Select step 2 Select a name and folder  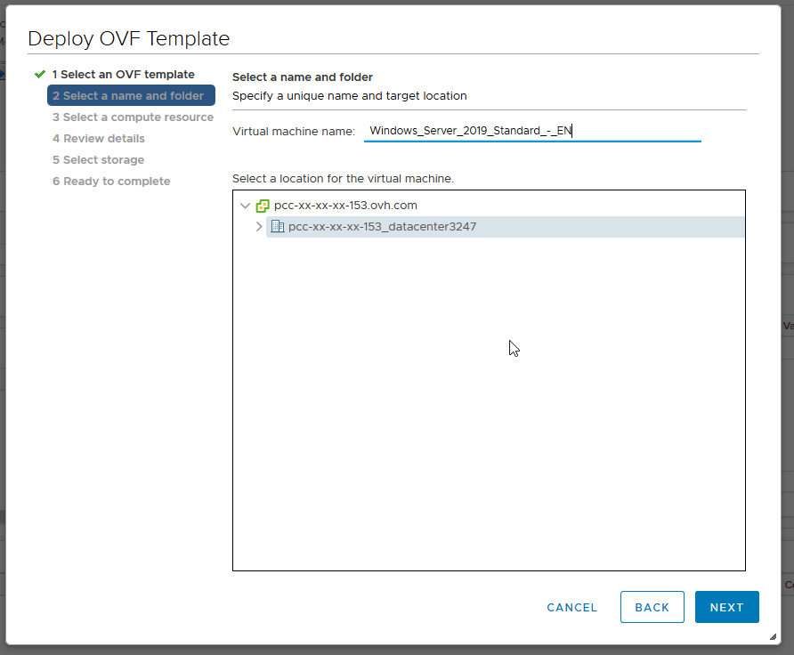[131, 95]
